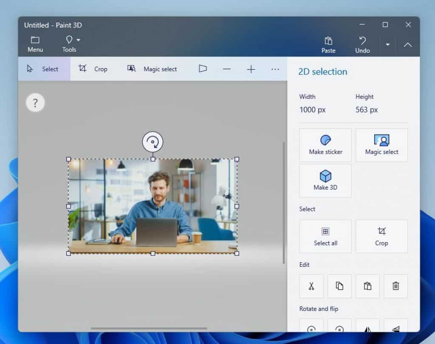Rotate right using the second rotate icon
The image size is (435, 344).
tap(339, 326)
